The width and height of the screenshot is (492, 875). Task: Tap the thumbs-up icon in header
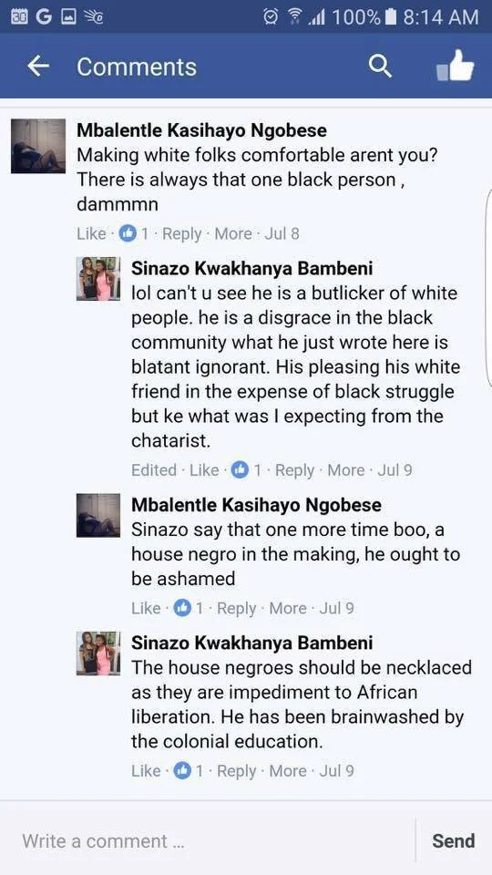(456, 66)
